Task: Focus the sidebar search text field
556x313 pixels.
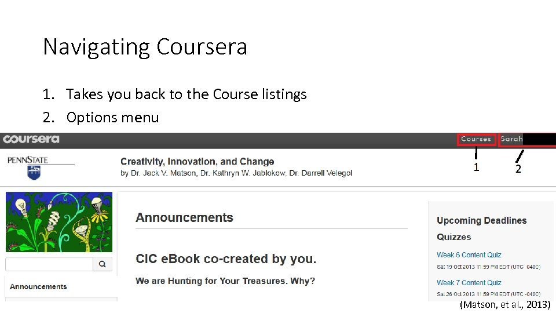Action: click(x=49, y=264)
